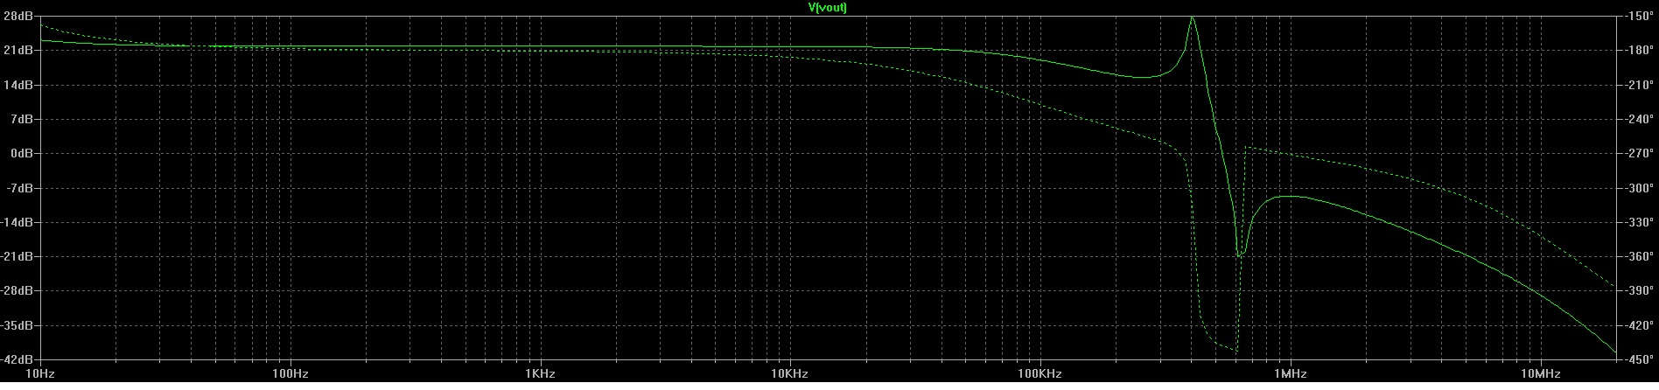Click the 28dB left axis label

17,17
